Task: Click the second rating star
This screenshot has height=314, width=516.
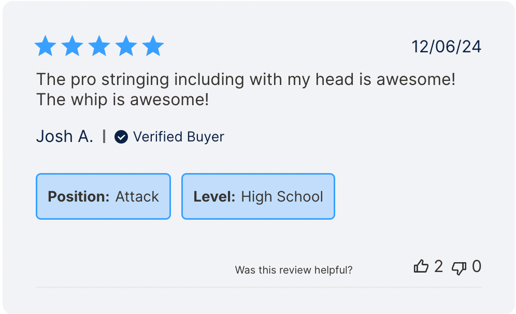Action: (x=72, y=46)
